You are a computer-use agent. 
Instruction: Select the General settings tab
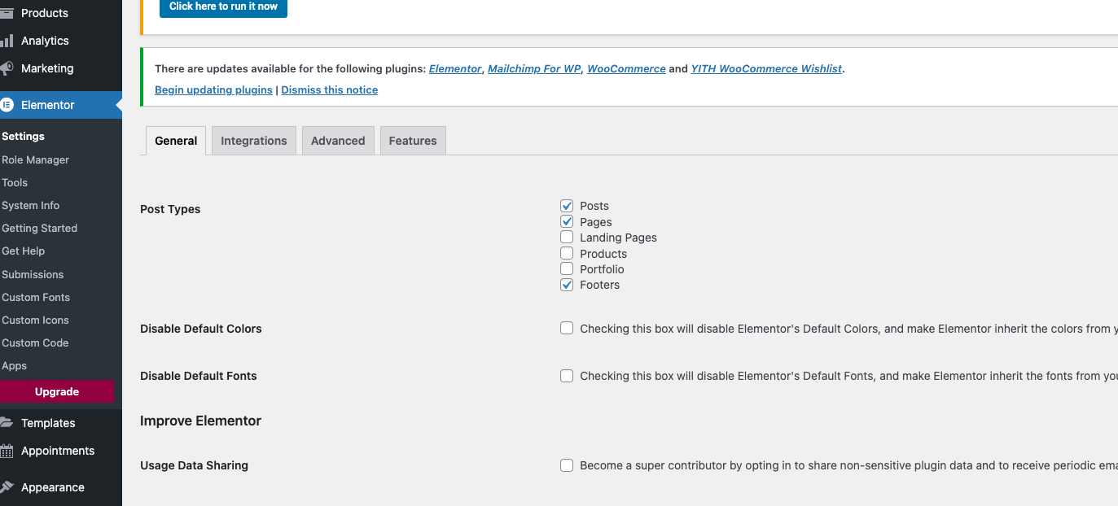(x=176, y=141)
